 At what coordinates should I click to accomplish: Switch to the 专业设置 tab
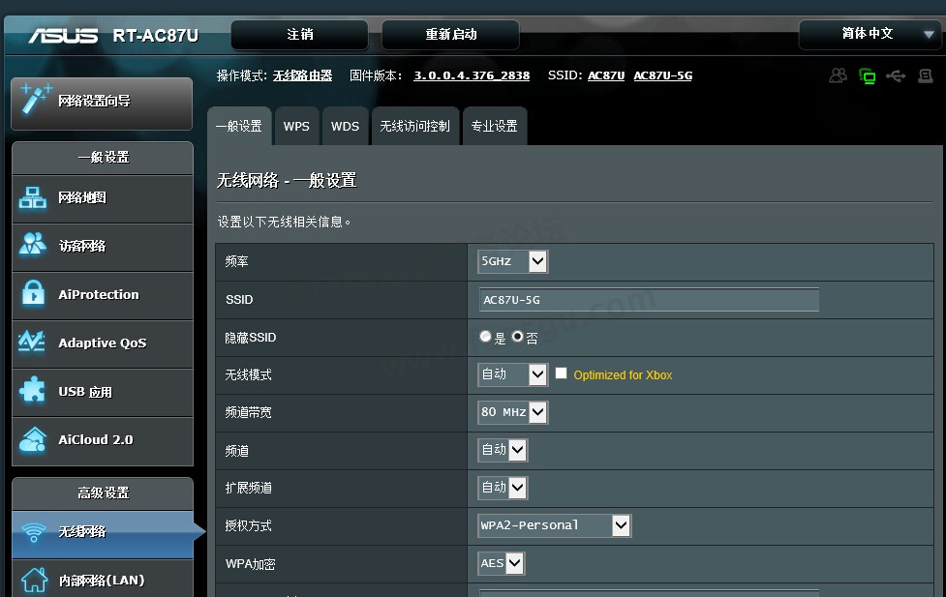pyautogui.click(x=495, y=126)
